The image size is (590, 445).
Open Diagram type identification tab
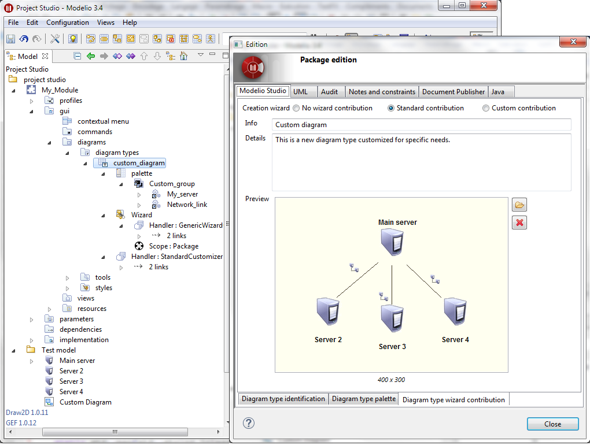pyautogui.click(x=283, y=399)
